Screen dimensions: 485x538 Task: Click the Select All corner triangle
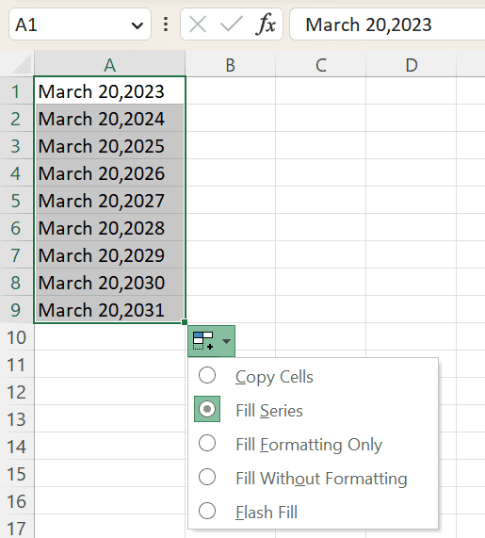pos(22,65)
